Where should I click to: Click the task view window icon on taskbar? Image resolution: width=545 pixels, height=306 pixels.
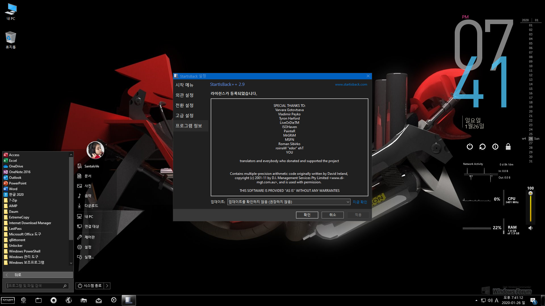[x=39, y=300]
